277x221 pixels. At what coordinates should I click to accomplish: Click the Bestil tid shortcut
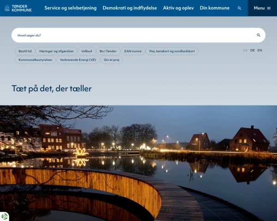(25, 51)
